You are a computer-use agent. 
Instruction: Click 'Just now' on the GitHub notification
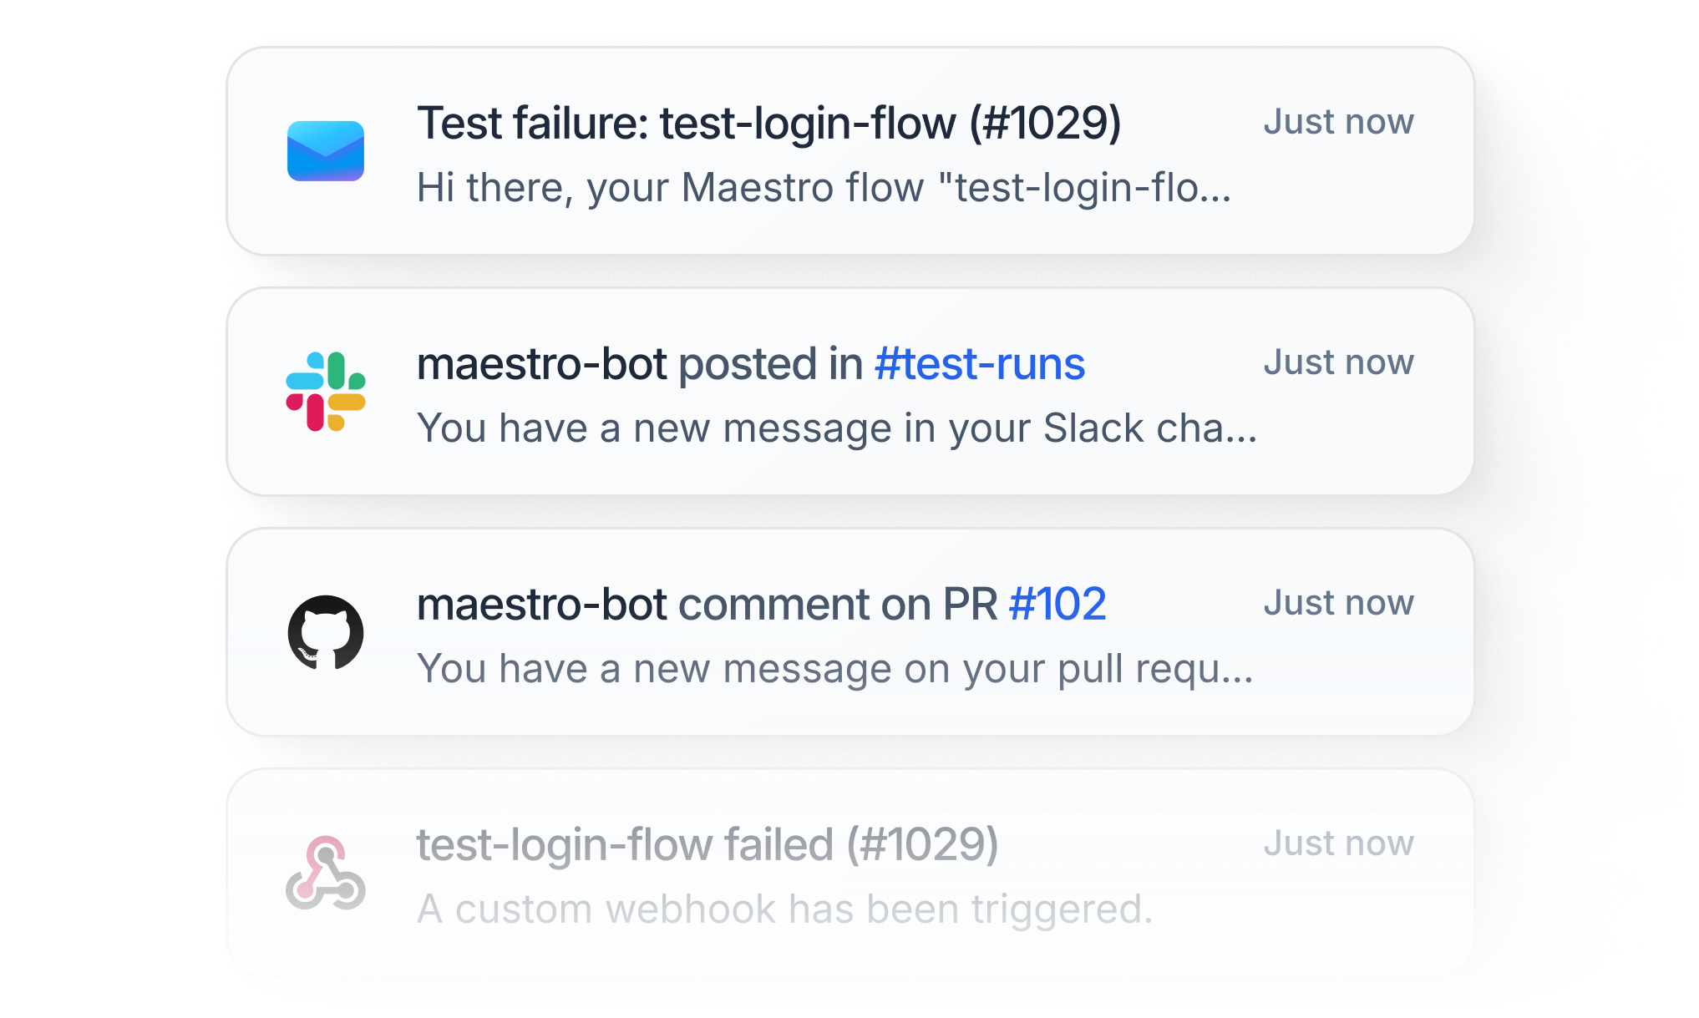(1338, 603)
